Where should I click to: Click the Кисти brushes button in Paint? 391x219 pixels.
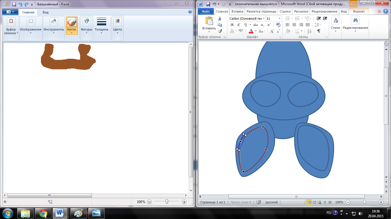click(x=72, y=26)
